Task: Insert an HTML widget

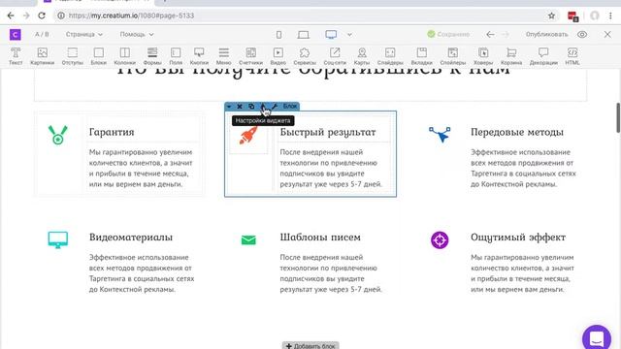Action: coord(572,56)
